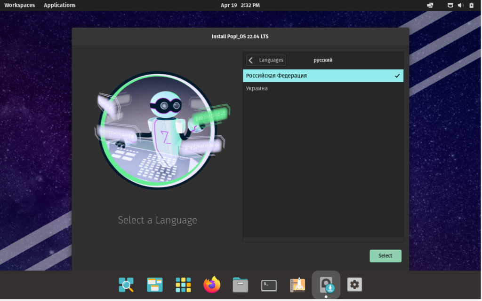
Task: Launch the search magnifier dock icon
Action: (x=126, y=285)
